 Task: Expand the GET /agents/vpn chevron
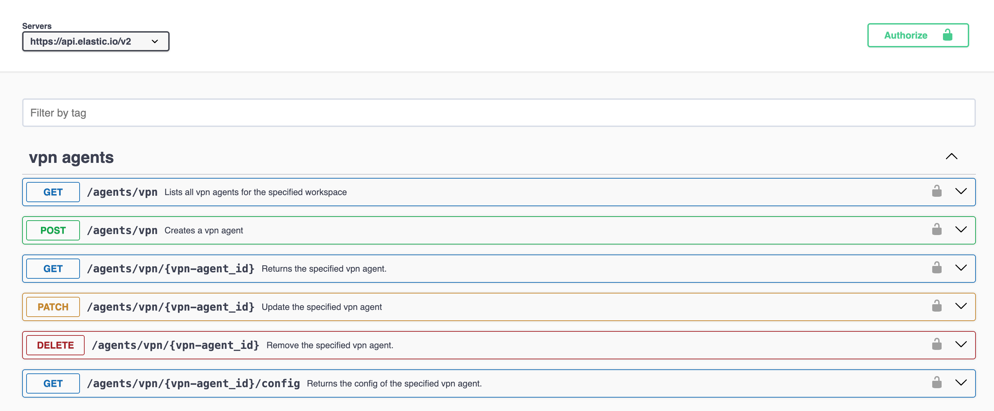pos(960,191)
